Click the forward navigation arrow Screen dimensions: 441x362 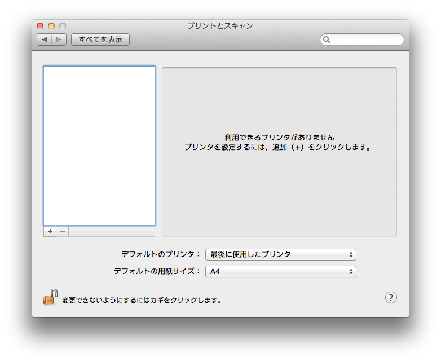59,39
